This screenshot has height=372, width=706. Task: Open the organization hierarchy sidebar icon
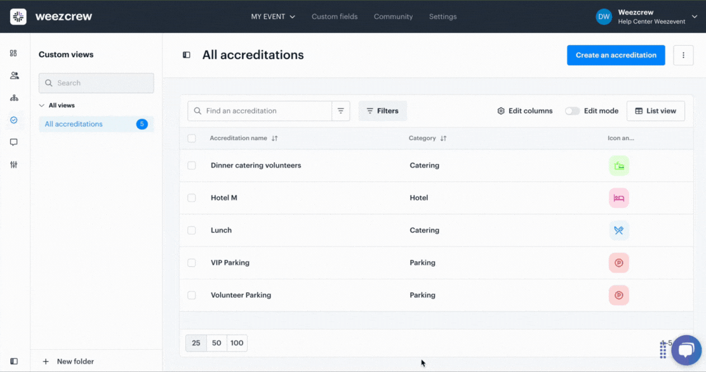(14, 98)
